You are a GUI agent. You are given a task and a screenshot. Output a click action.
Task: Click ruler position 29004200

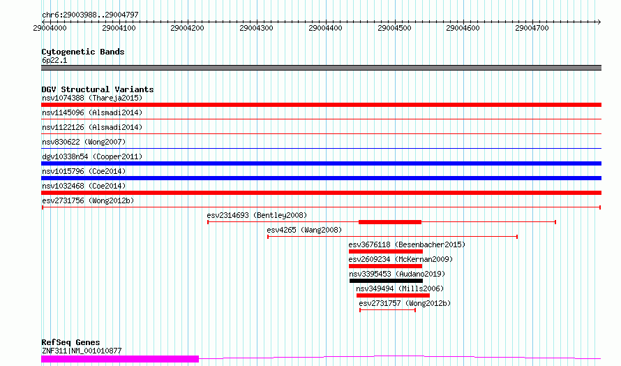click(x=187, y=28)
